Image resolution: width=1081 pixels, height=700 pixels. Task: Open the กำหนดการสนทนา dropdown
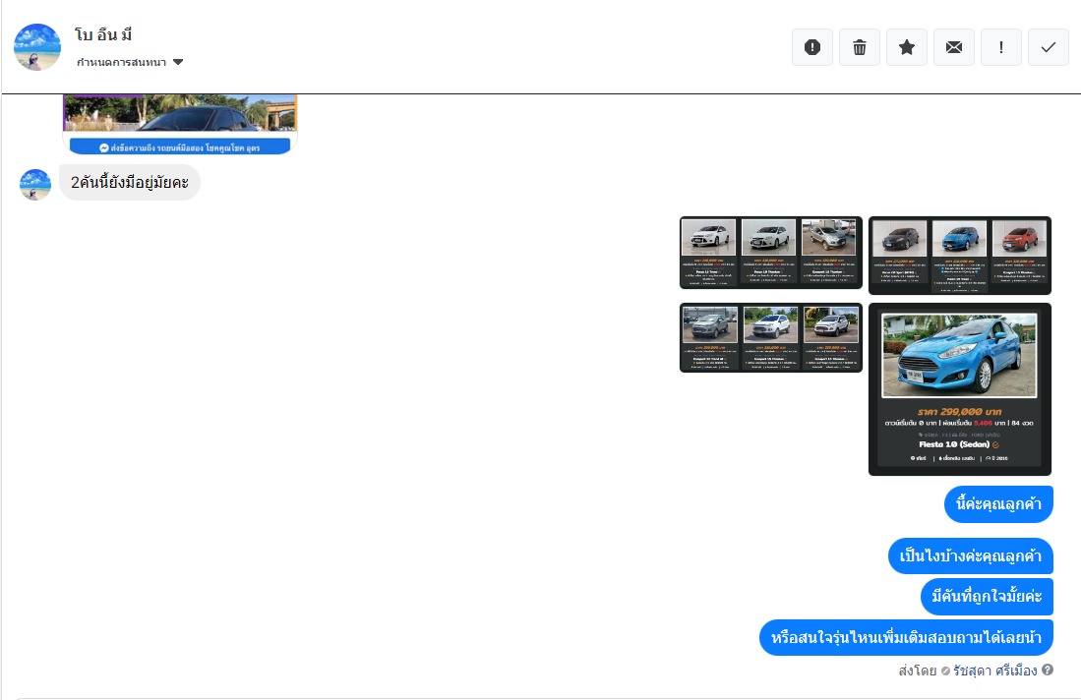click(130, 62)
